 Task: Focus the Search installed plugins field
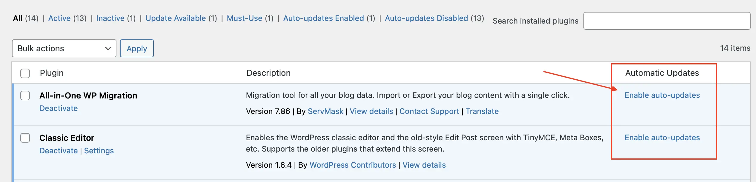666,21
